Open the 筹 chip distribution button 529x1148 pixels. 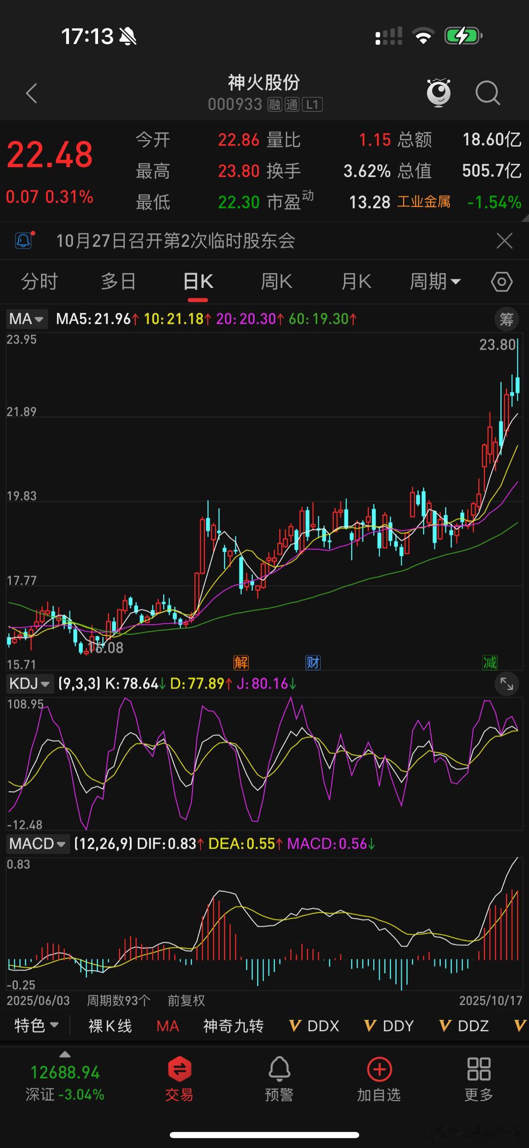pyautogui.click(x=506, y=319)
